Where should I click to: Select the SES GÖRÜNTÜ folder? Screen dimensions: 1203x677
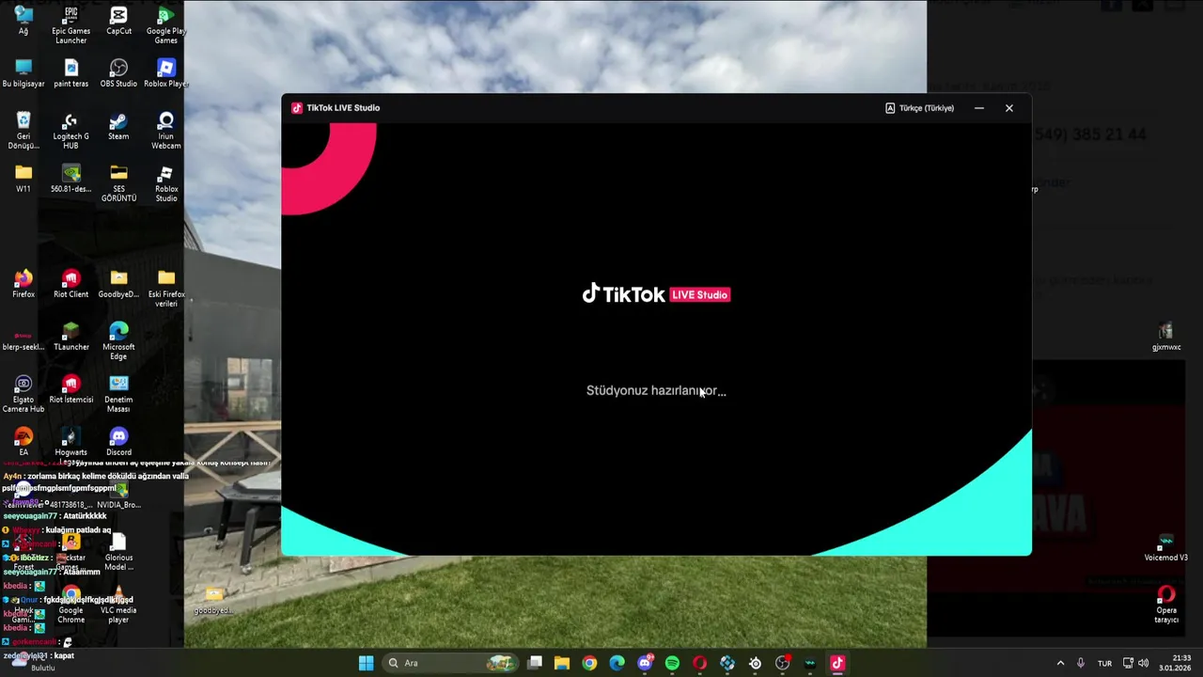[118, 183]
